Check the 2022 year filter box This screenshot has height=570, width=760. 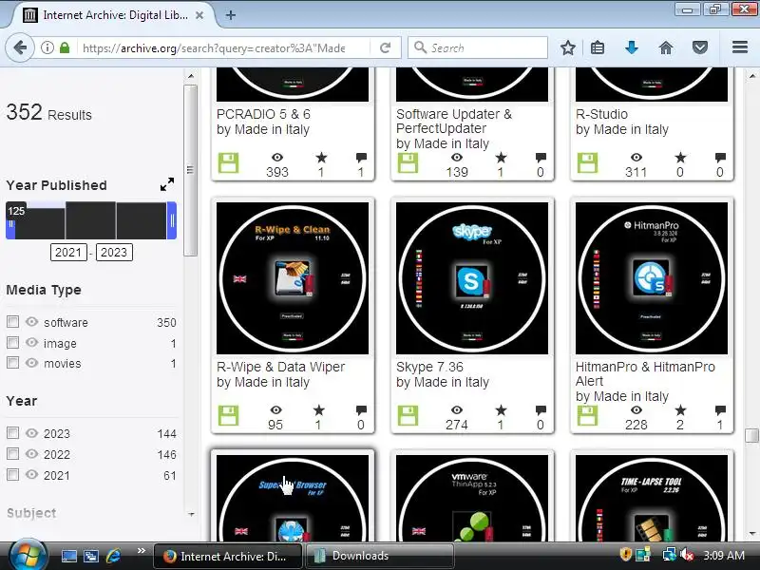coord(12,454)
